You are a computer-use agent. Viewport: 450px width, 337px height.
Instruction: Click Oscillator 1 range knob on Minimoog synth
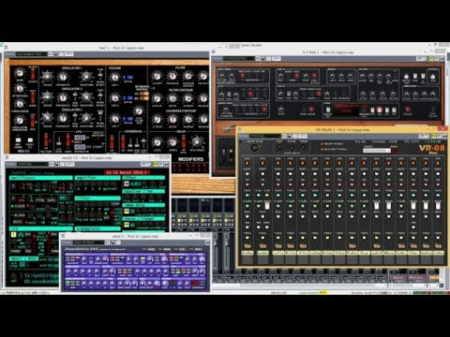tap(48, 76)
